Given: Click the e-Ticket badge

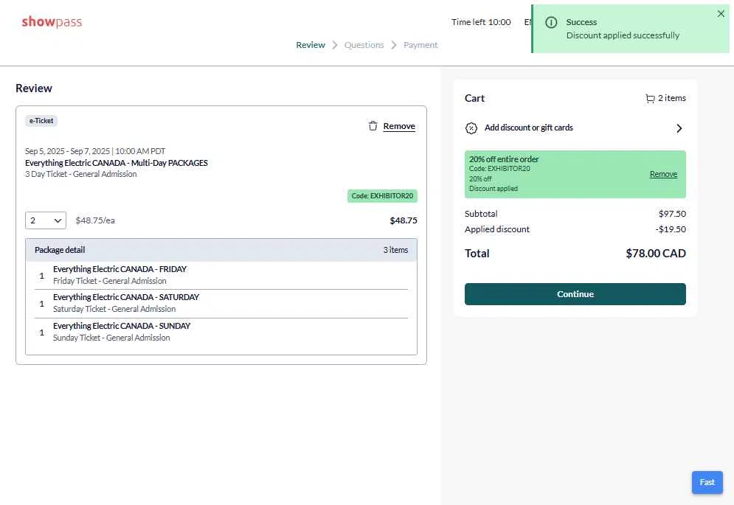Looking at the screenshot, I should tap(41, 121).
